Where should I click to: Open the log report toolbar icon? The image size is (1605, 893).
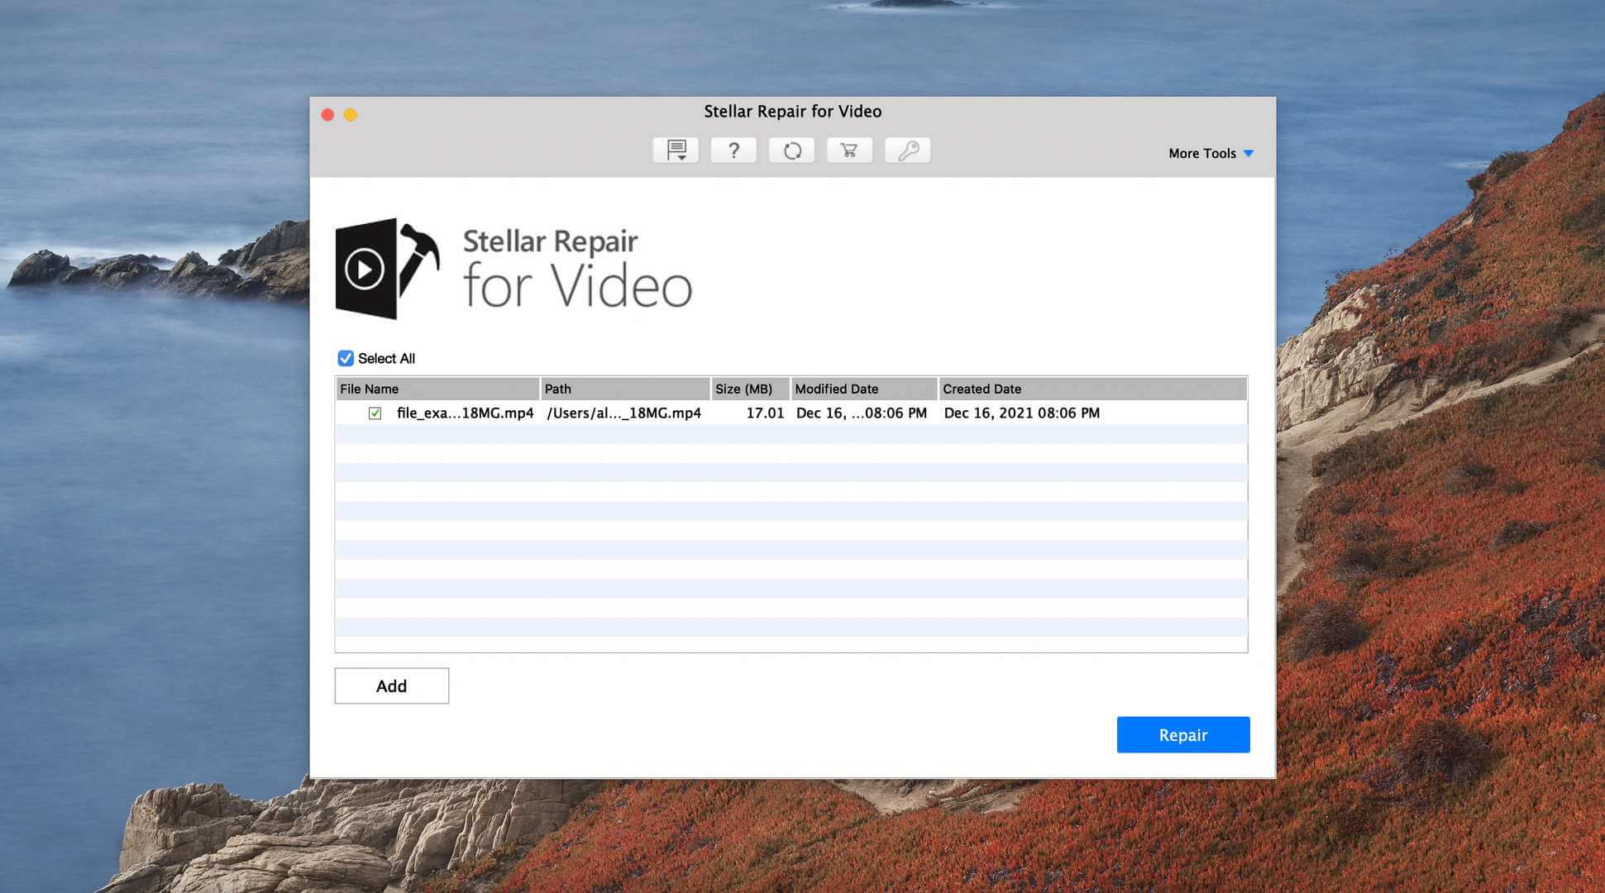click(676, 150)
